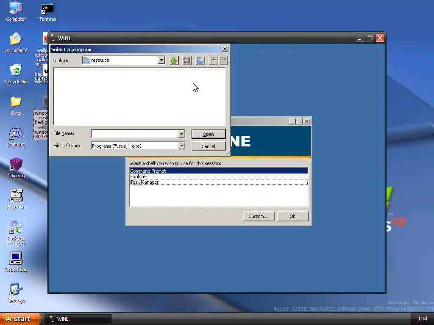The image size is (434, 325).
Task: Expand the File name dropdown arrow
Action: 181,134
